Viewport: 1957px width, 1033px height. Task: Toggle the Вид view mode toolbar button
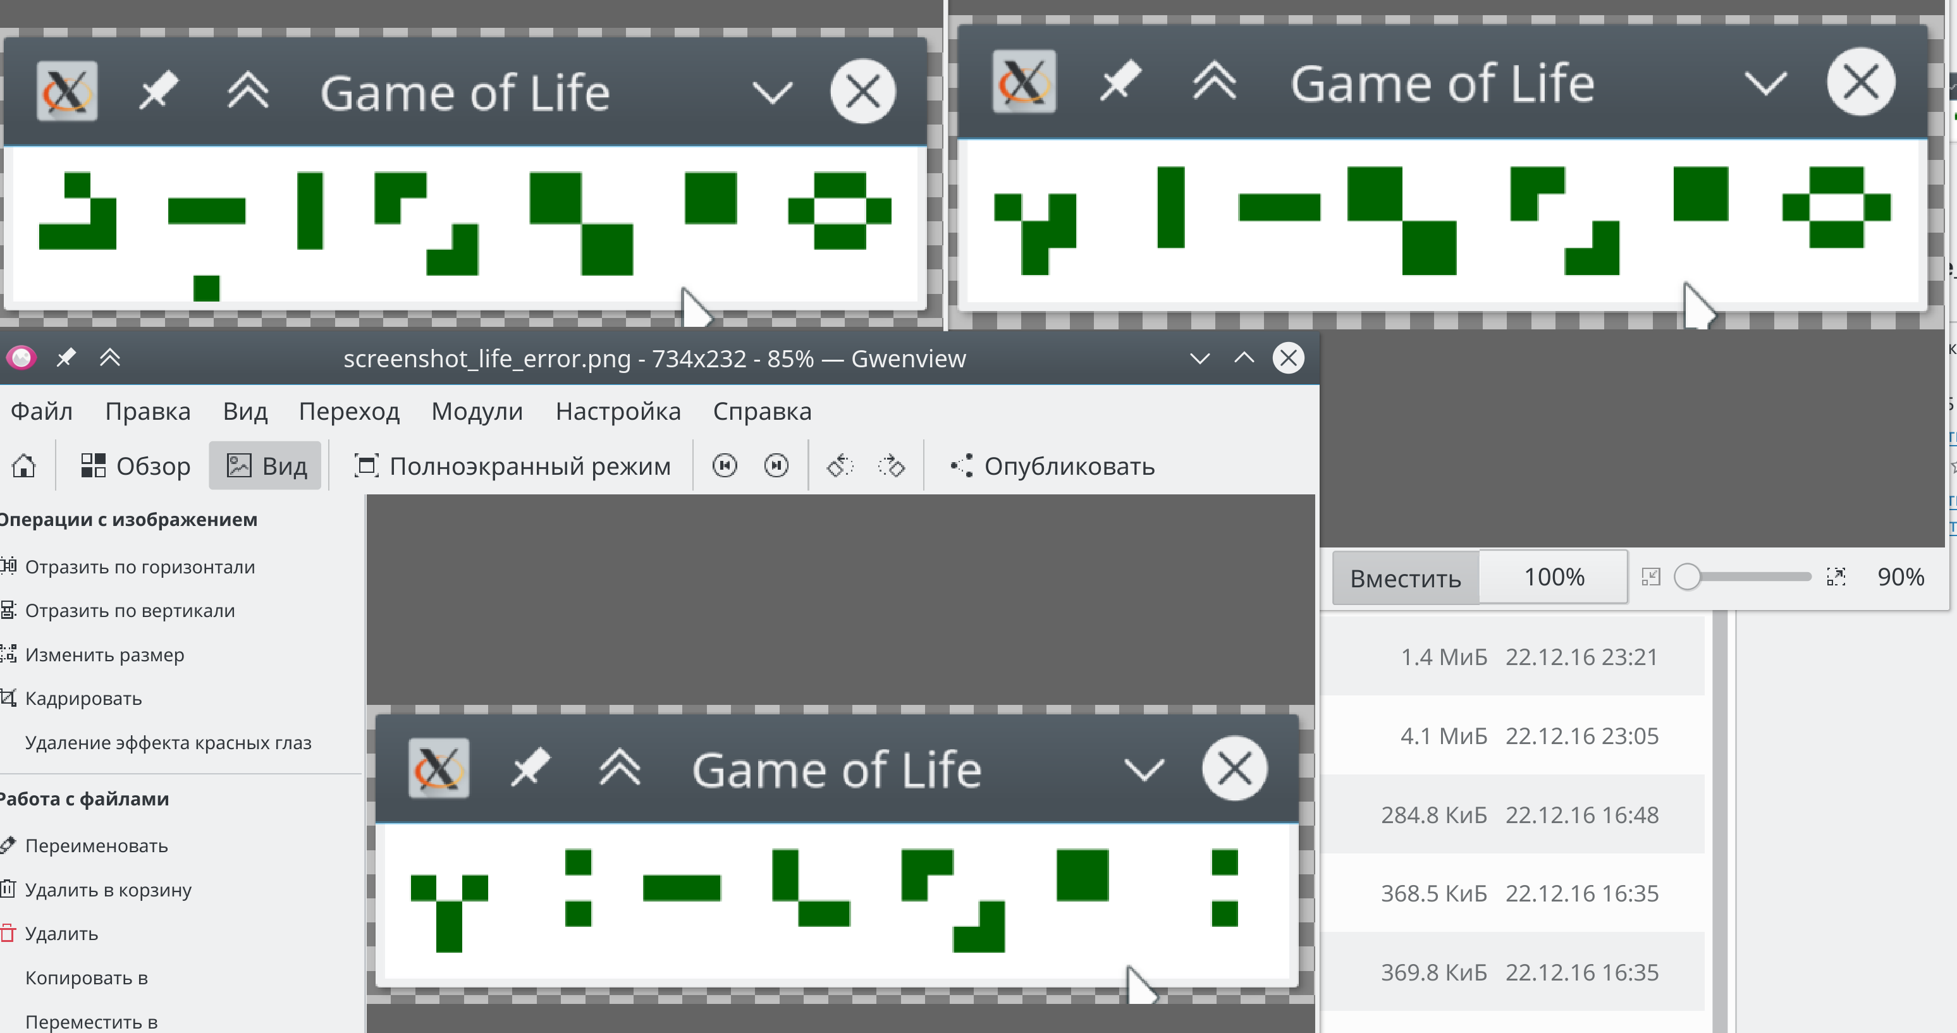265,466
